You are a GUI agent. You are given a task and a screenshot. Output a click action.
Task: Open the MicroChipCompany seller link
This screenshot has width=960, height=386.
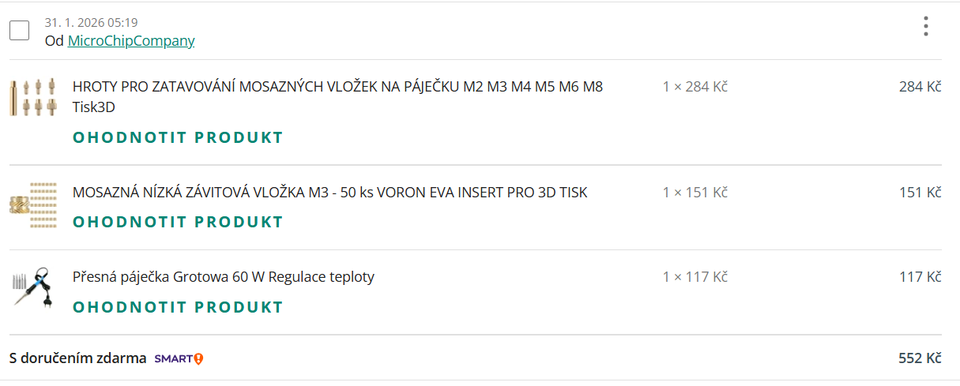coord(131,41)
